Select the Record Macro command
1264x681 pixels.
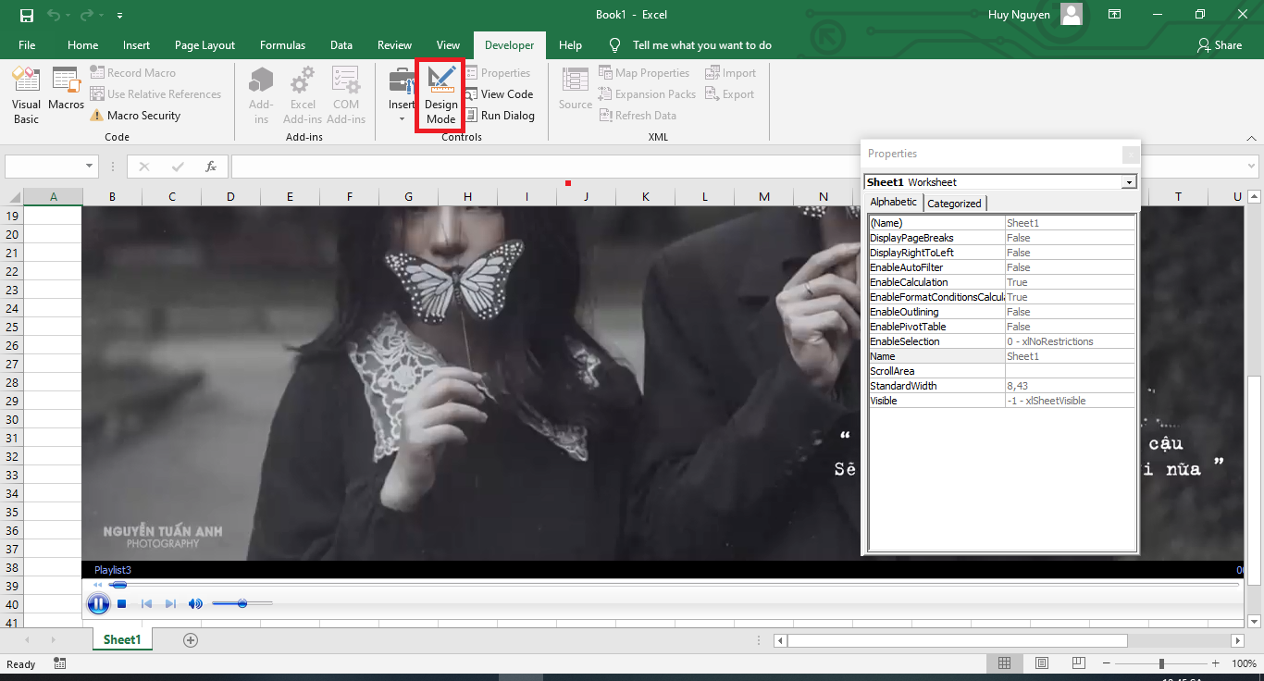pos(133,72)
